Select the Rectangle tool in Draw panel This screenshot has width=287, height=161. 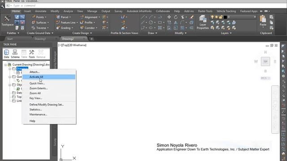click(160, 22)
